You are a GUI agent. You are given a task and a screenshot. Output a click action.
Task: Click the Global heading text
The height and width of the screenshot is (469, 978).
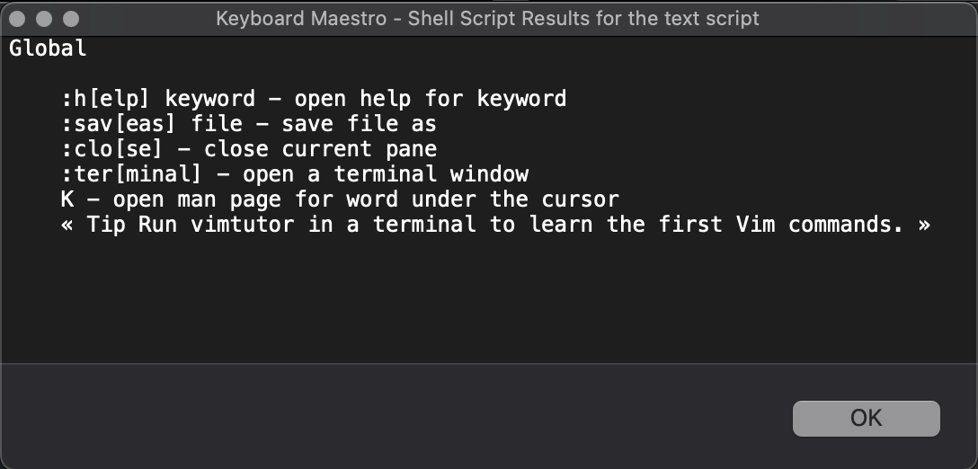pos(48,48)
